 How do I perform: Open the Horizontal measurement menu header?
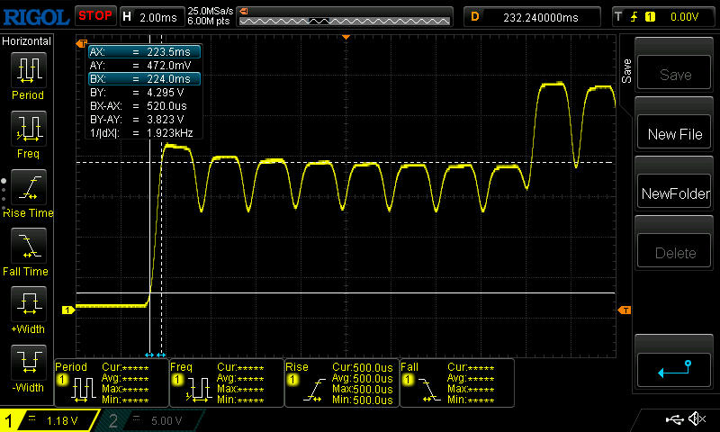[x=27, y=41]
